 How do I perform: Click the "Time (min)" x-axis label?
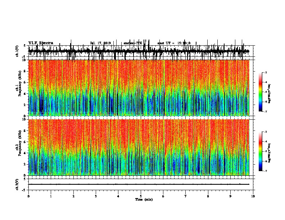(x=144, y=200)
